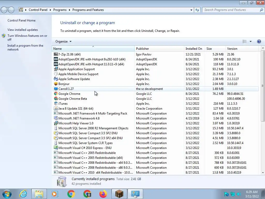
Task: Click the Carroll 1.27 monitor icon
Action: pyautogui.click(x=56, y=89)
